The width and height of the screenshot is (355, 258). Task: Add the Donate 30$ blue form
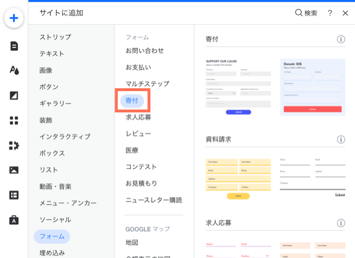[312, 87]
